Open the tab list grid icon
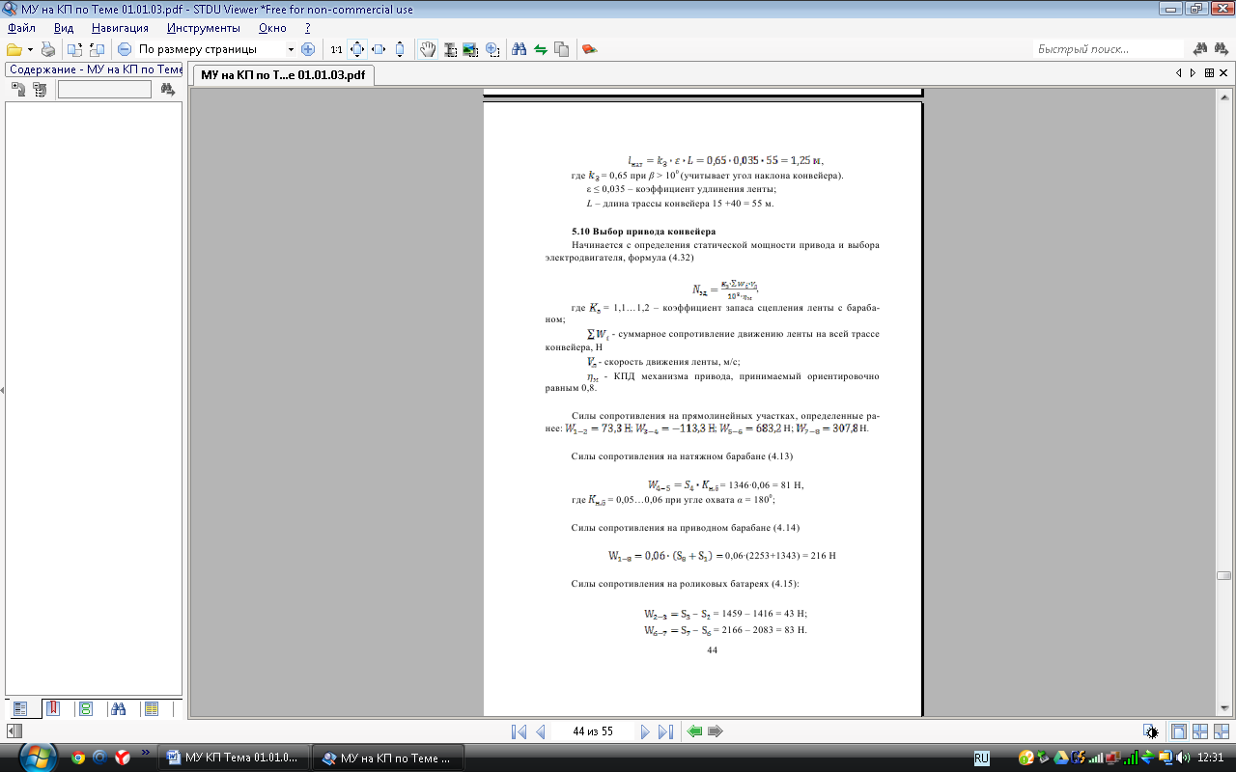Image resolution: width=1236 pixels, height=772 pixels. point(1209,73)
